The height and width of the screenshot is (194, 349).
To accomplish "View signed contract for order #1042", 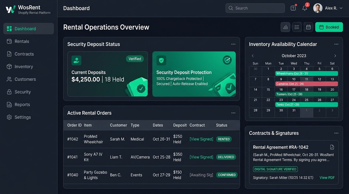I will point(201,139).
